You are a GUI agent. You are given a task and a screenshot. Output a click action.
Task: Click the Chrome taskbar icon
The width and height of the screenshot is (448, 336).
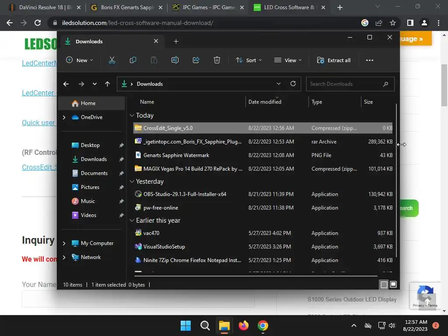pyautogui.click(x=263, y=325)
